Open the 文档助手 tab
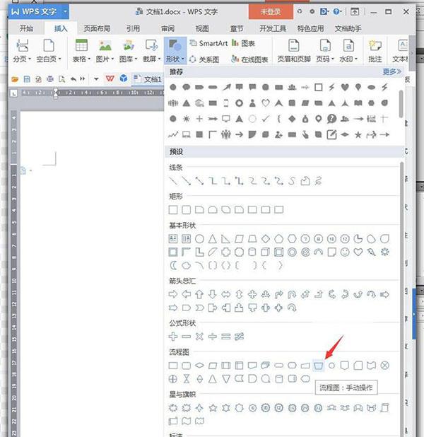424x437 pixels. 348,28
